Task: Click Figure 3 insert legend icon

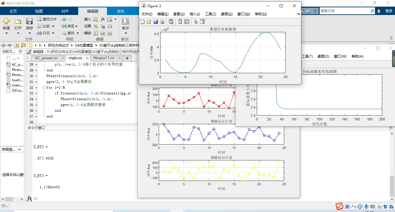Action: 187,22
